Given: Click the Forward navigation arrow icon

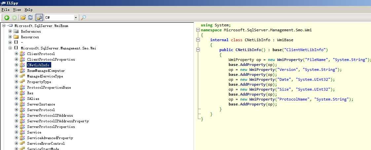Looking at the screenshot, I should coord(15,17).
